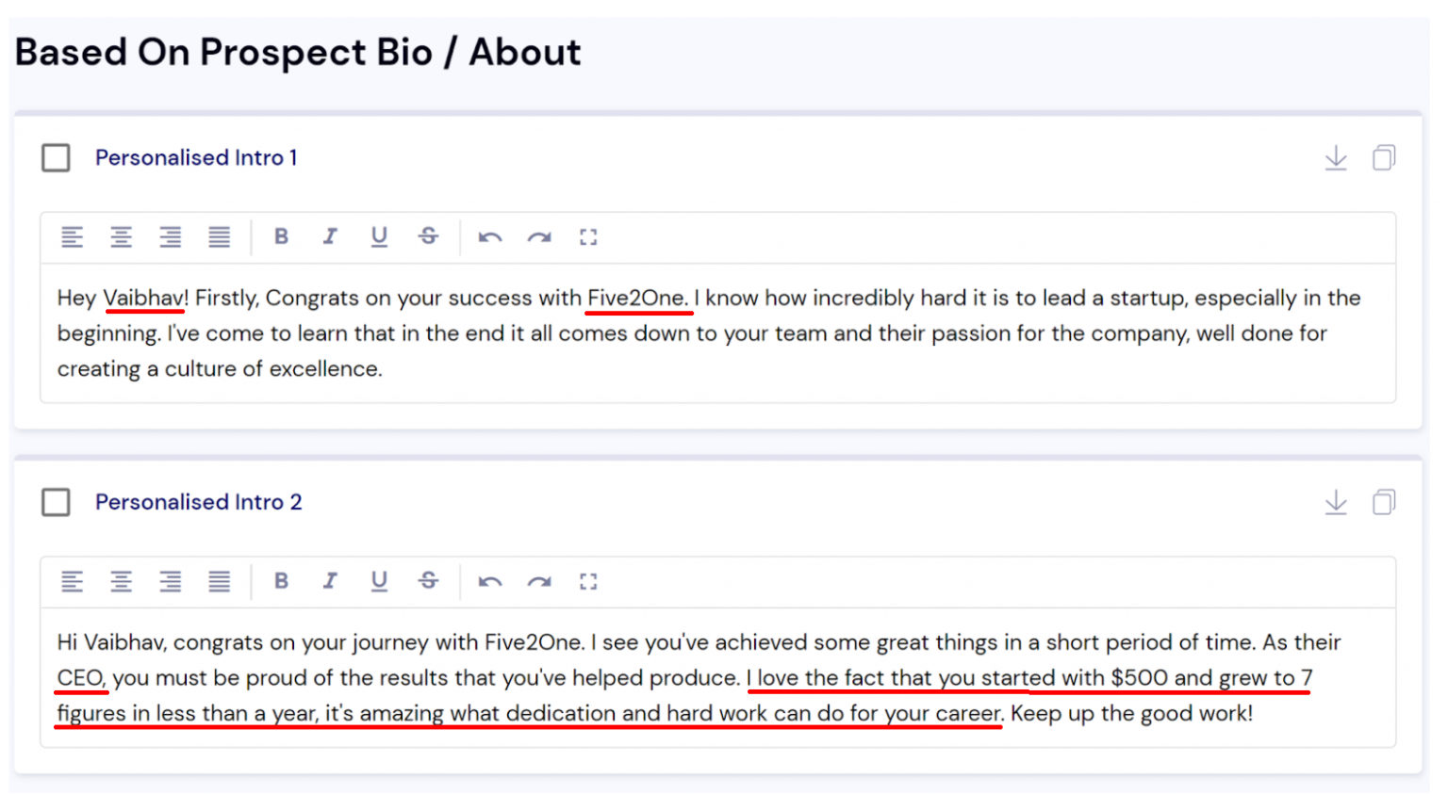Check the box next to Personalised Intro 2
The image size is (1448, 794).
coord(56,502)
